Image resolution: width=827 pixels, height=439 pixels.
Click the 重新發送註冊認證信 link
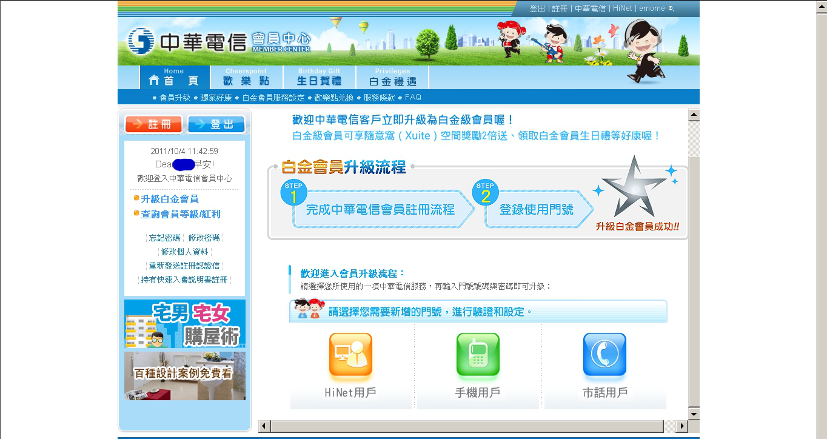(x=184, y=266)
